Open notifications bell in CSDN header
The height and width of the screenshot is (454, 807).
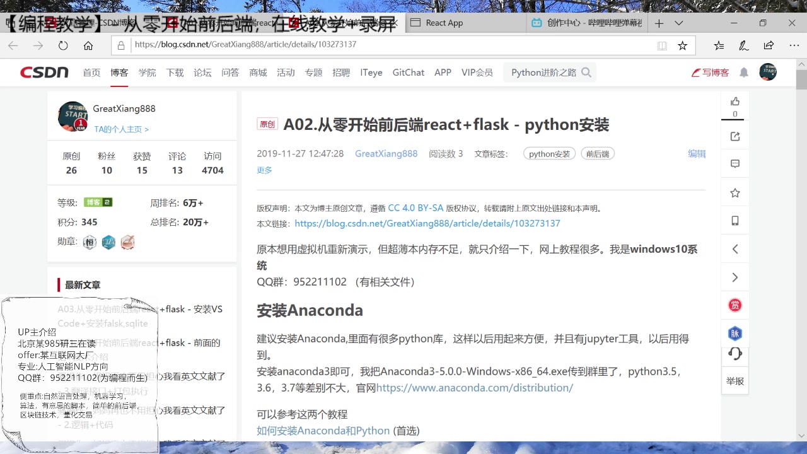point(744,73)
